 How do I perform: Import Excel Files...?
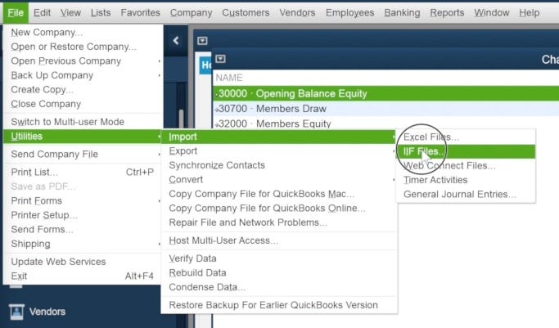pos(466,137)
